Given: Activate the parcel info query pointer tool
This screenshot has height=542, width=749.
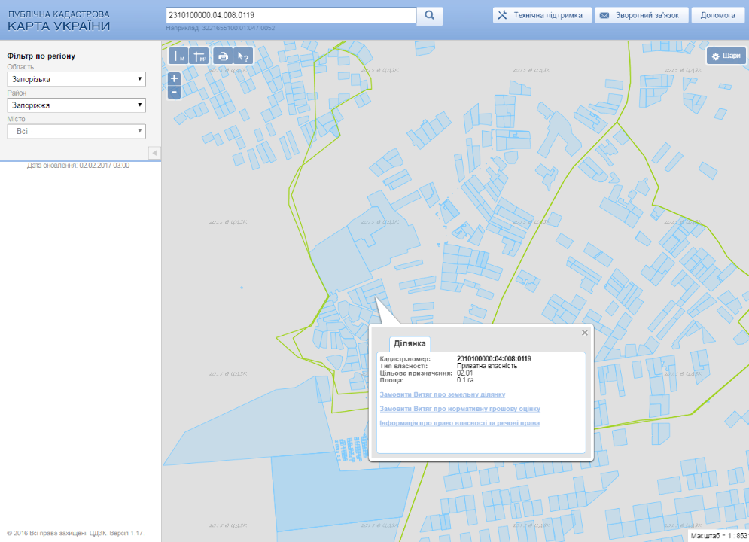Looking at the screenshot, I should pyautogui.click(x=243, y=56).
